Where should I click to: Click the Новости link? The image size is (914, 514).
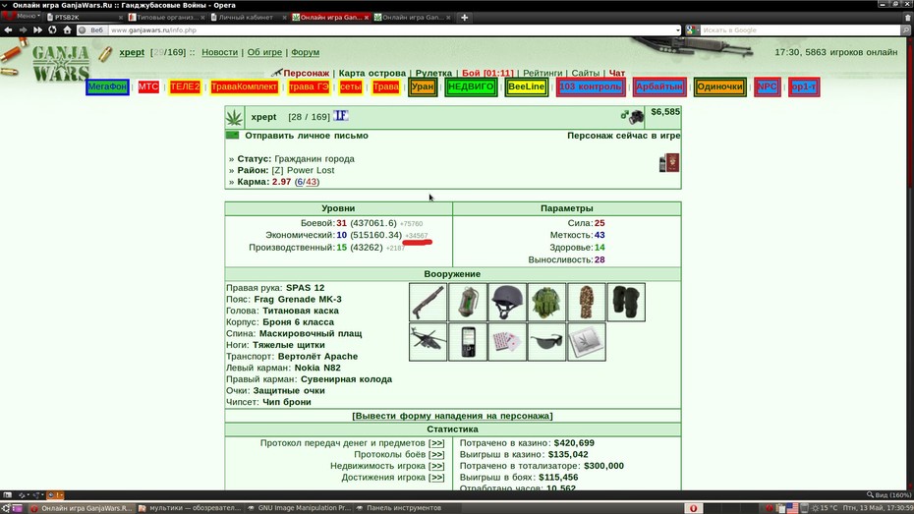click(x=220, y=52)
